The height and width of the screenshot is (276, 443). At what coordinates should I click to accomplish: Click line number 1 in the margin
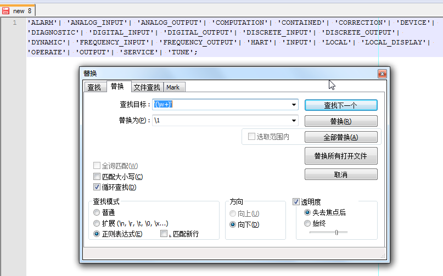tap(15, 22)
